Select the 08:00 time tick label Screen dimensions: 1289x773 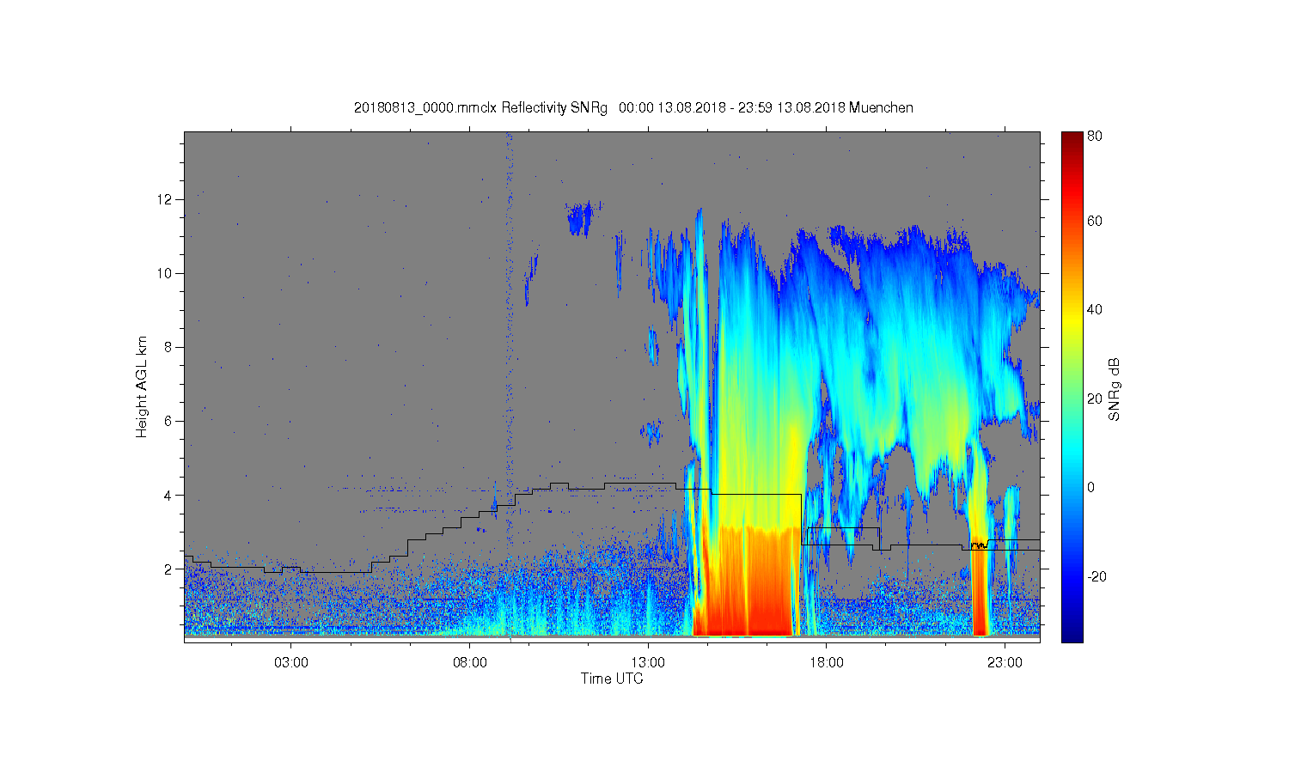470,662
